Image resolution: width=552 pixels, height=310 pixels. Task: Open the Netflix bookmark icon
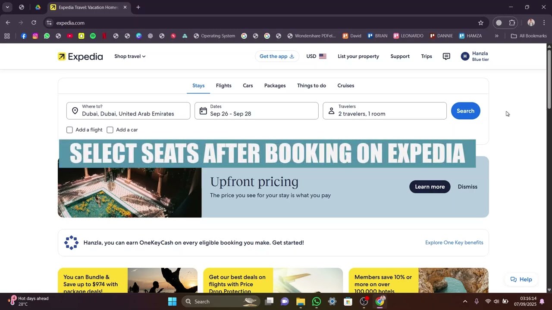coord(104,36)
